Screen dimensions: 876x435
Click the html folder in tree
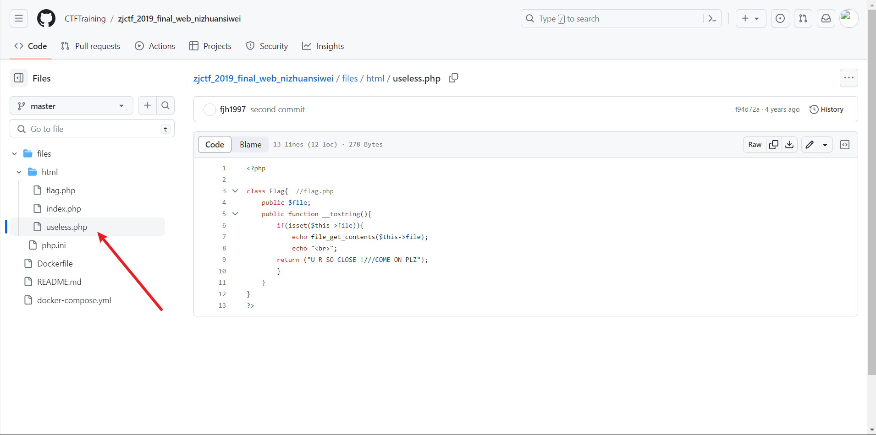[x=50, y=172]
